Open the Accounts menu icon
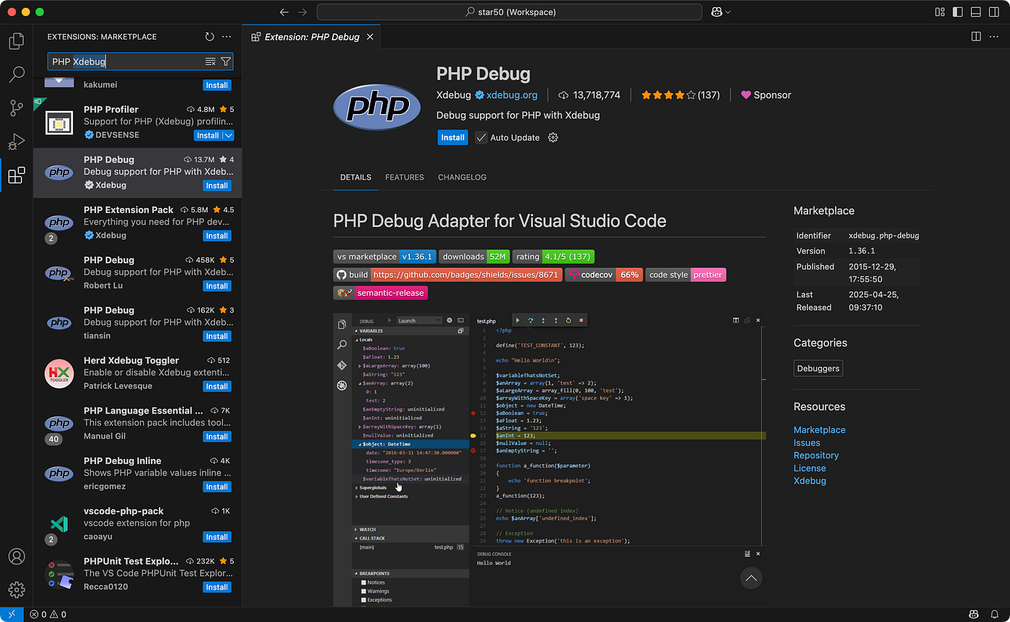 pos(16,556)
